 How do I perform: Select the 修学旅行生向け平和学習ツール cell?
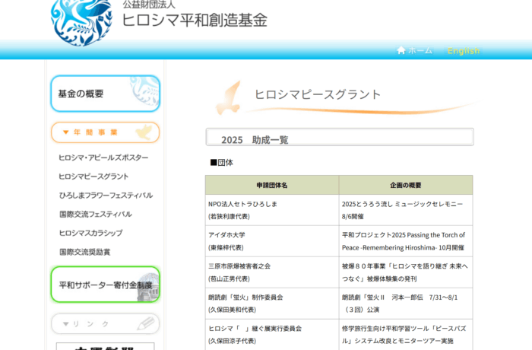click(406, 334)
